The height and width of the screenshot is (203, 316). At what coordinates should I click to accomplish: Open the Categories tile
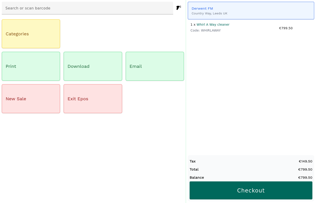(x=31, y=34)
